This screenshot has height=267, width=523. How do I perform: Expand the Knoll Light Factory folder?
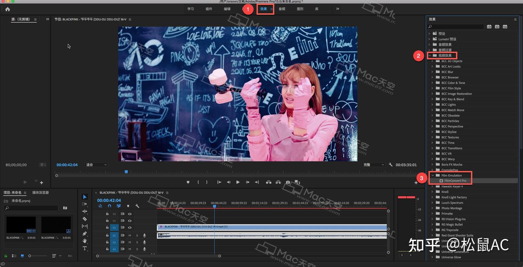coord(432,197)
